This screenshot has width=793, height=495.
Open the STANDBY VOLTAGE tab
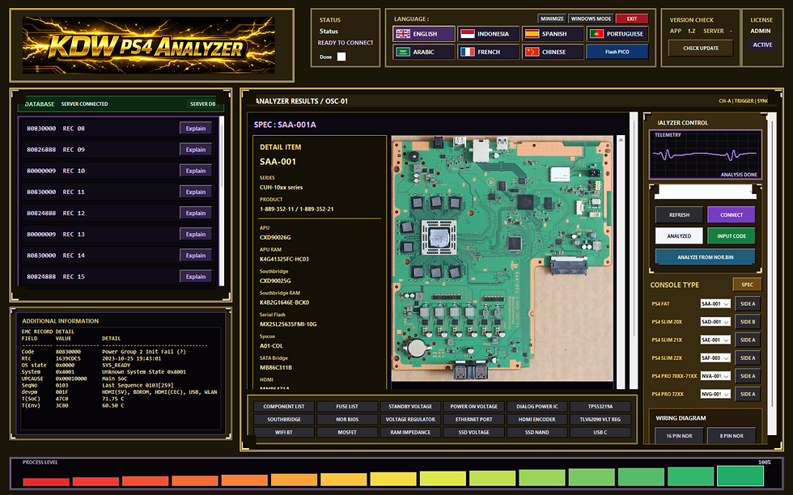point(410,407)
